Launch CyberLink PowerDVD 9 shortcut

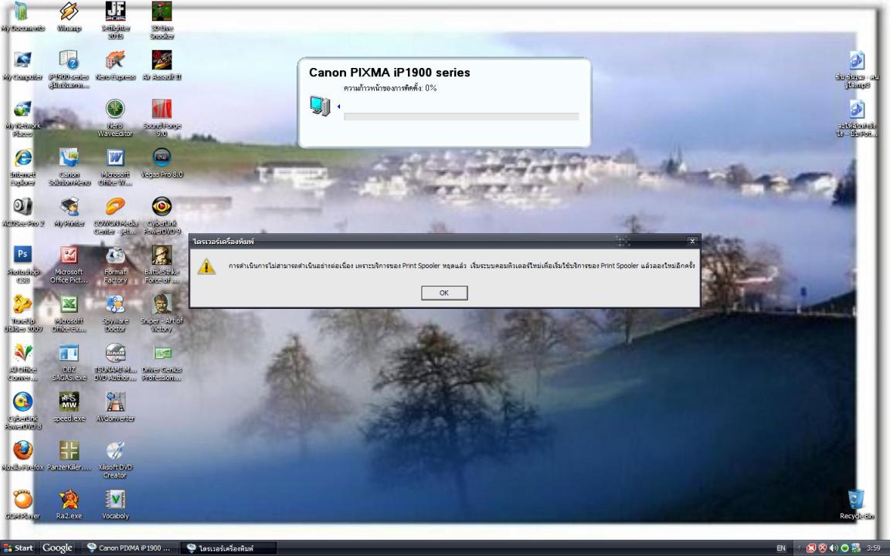tap(161, 215)
